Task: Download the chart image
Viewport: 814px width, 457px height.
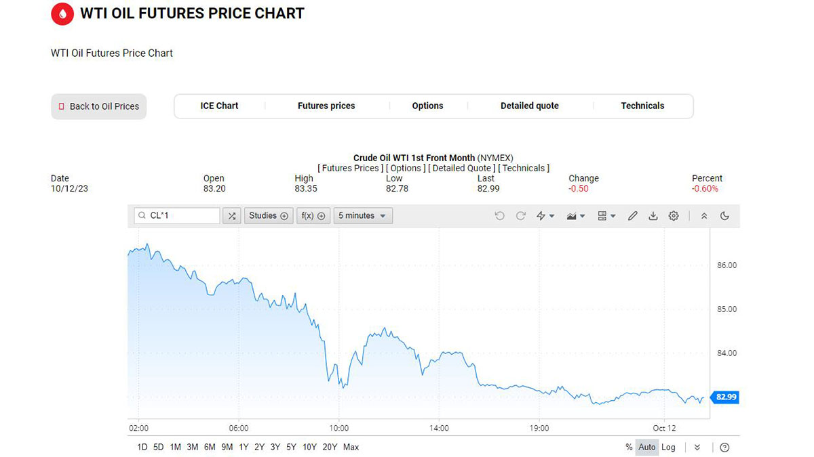Action: (653, 216)
